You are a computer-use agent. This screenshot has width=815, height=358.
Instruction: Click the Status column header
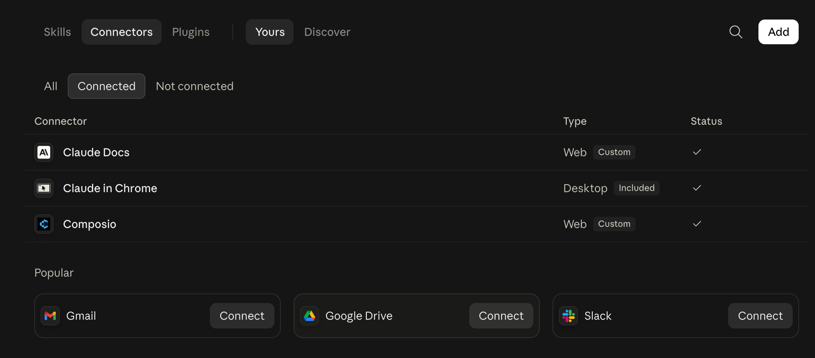(706, 121)
